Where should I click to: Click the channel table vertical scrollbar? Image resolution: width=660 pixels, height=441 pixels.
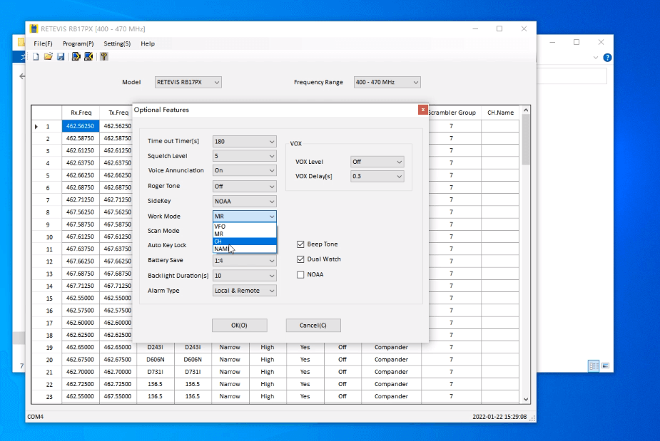(x=526, y=249)
